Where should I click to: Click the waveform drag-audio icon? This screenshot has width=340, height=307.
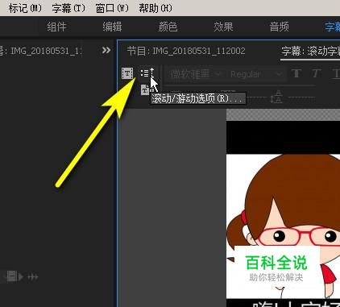click(33, 276)
